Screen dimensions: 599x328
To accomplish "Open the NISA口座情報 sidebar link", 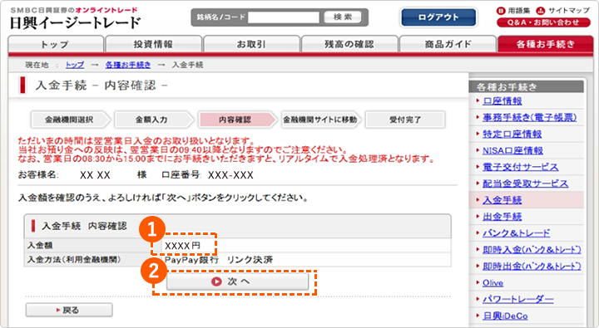I will (x=512, y=150).
